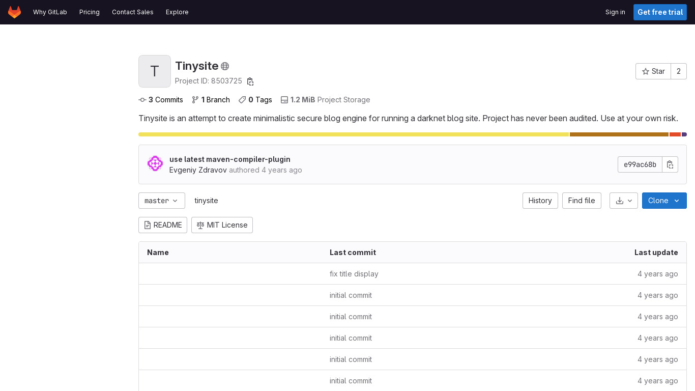Viewport: 695px width, 391px height.
Task: Open Evgeniy Zdravov author profile
Action: pos(198,170)
